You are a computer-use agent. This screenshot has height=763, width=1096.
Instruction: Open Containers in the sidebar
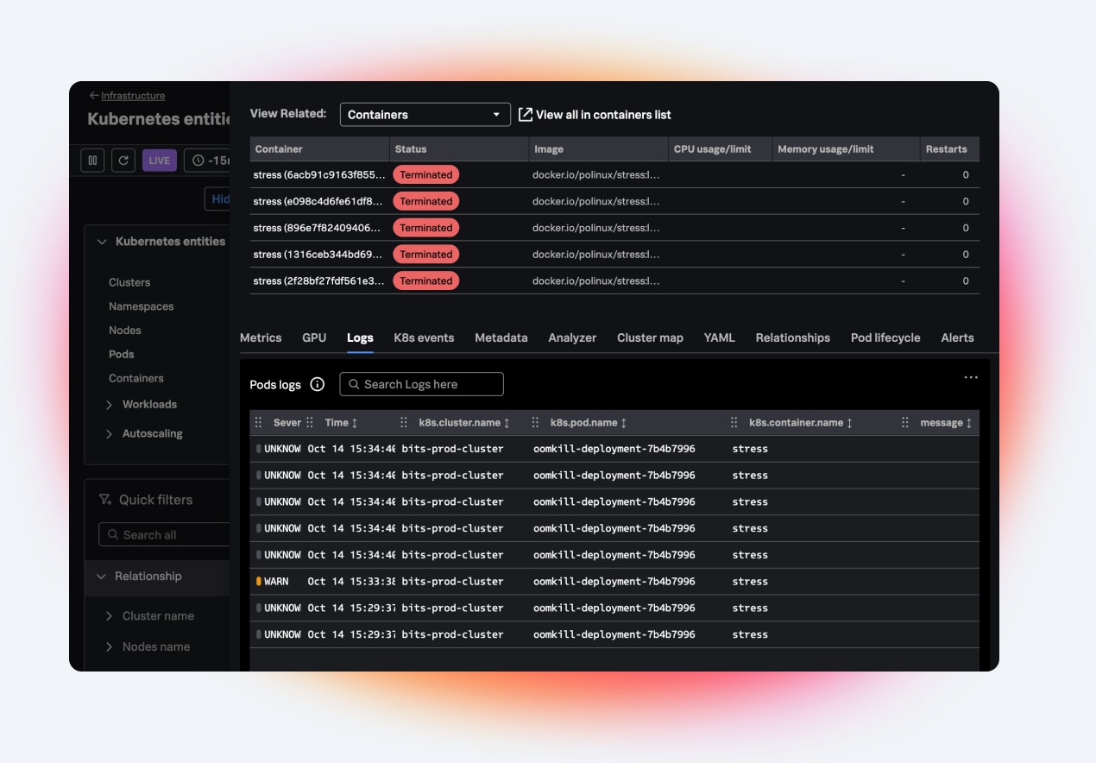[136, 379]
